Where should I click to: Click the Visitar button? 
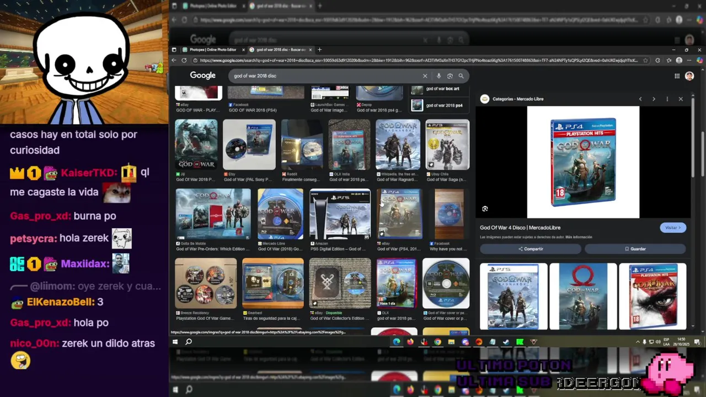click(673, 228)
